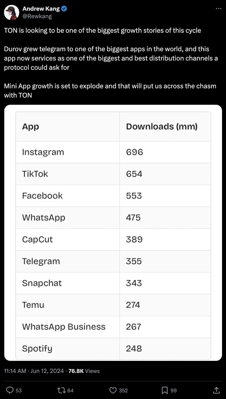Click the 64 reposts count
Viewport: 226px width, 399px height.
(x=70, y=390)
